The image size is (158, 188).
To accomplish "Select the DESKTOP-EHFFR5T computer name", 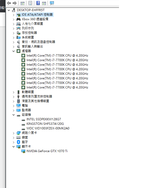I will 31,10.
